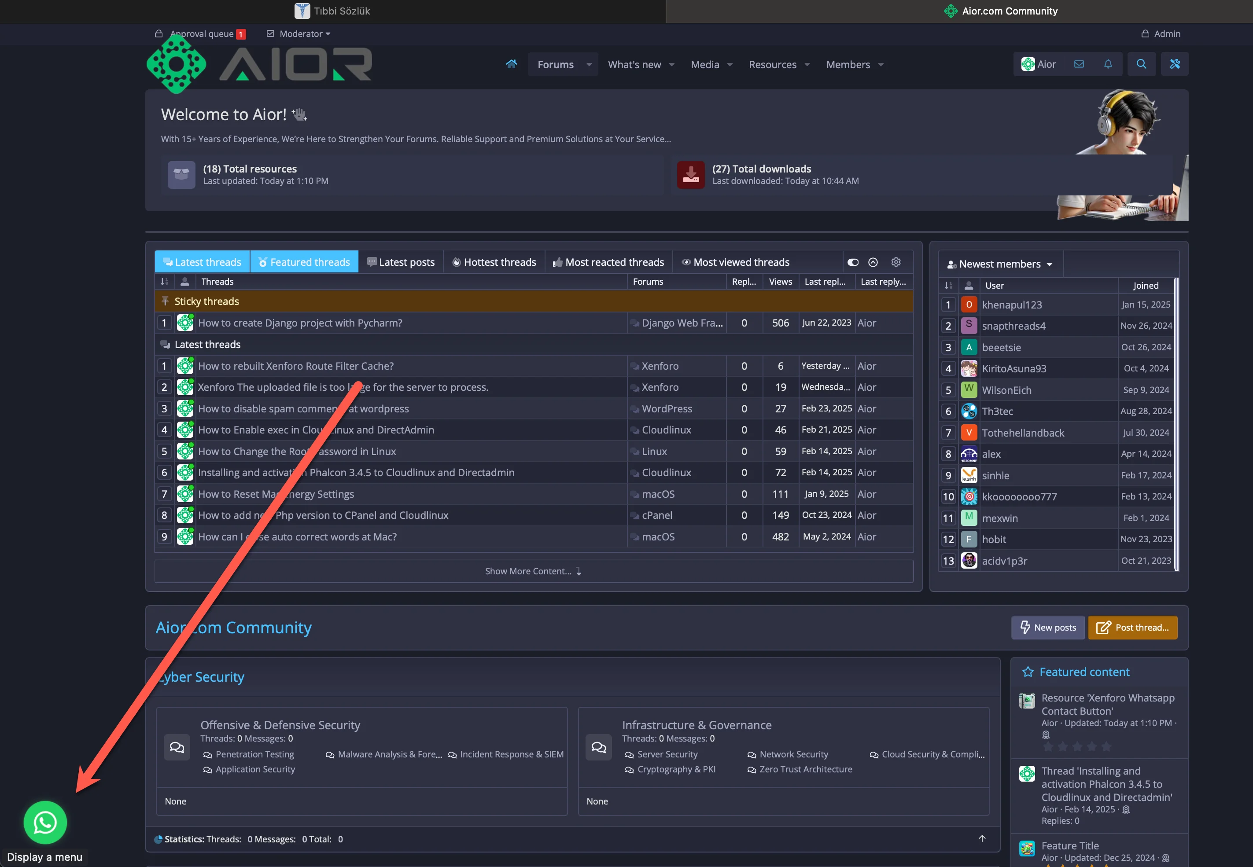Open the Admin lock link
Viewport: 1253px width, 867px height.
pos(1161,34)
